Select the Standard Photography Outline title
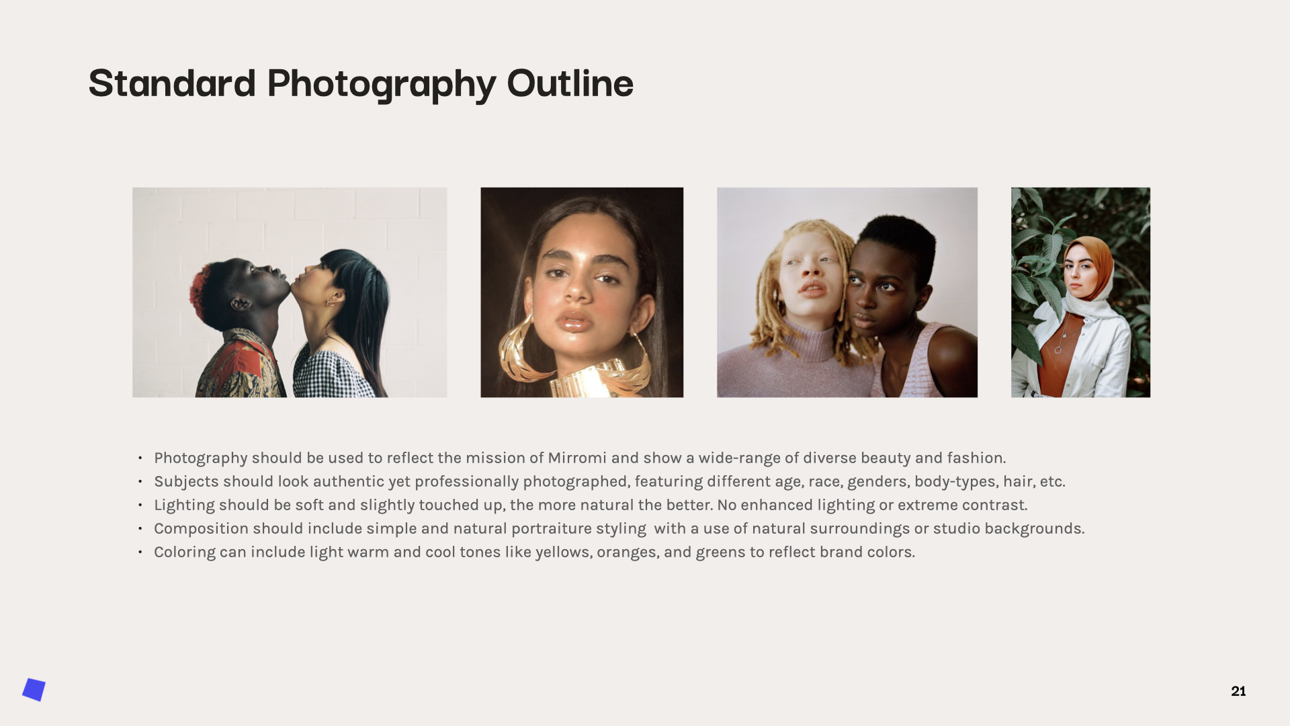The width and height of the screenshot is (1290, 726). point(360,83)
